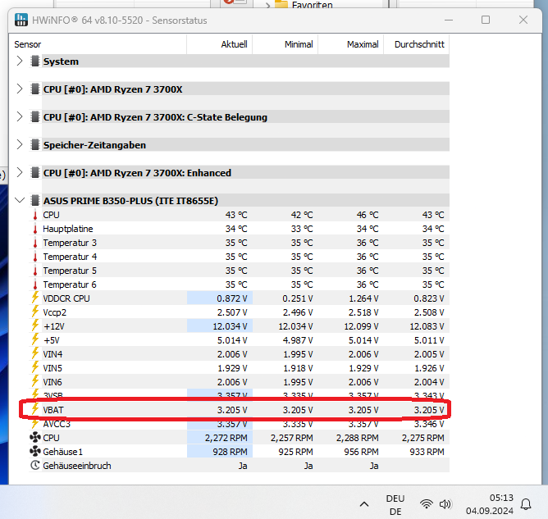Viewport: 548px width, 519px height.
Task: Click the fan icon of CPU RPM row
Action: click(x=35, y=438)
